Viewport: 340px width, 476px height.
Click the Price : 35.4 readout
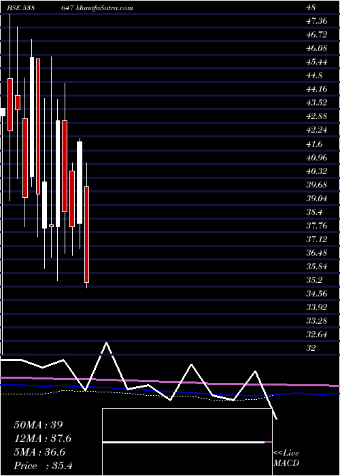(x=43, y=466)
